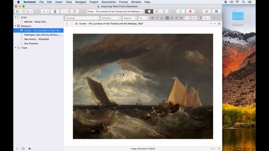
Task: Select Turner - The Junction binder item
Action: [38, 31]
